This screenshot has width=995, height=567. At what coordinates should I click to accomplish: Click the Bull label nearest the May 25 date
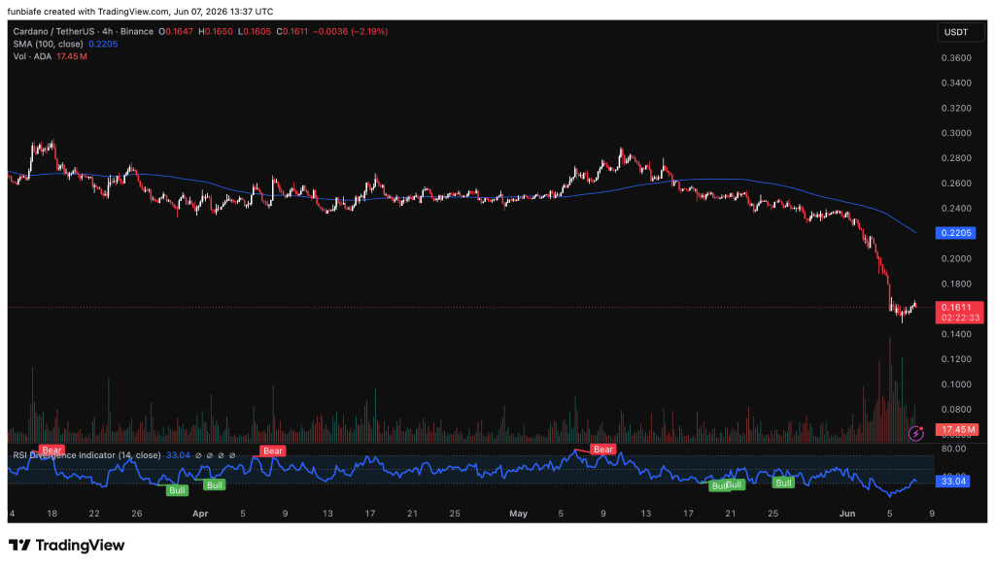784,483
